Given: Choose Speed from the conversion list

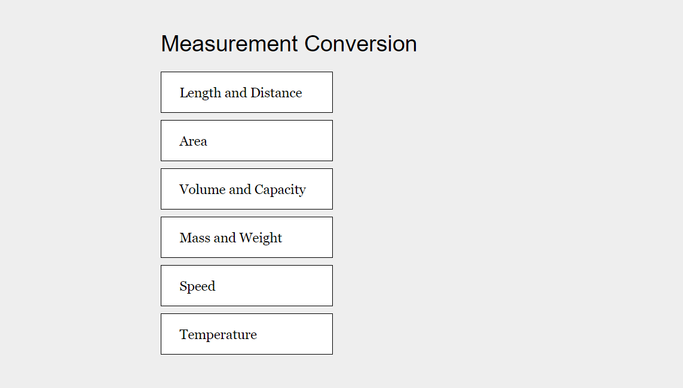Looking at the screenshot, I should tap(246, 285).
